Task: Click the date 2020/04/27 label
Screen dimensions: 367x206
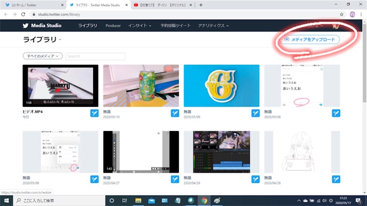Action: [x=111, y=183]
